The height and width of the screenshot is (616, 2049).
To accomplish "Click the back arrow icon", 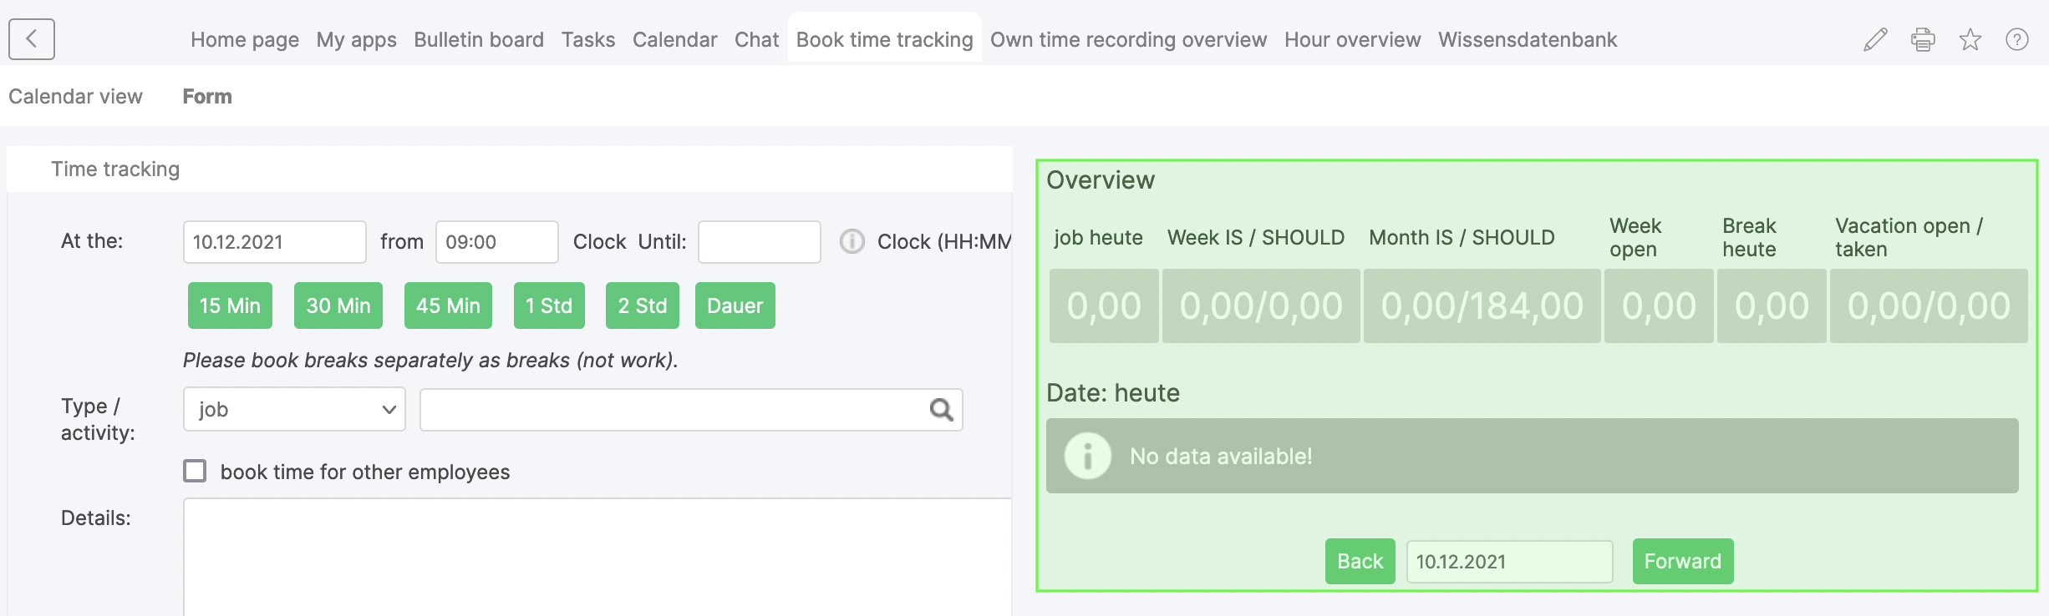I will (32, 39).
